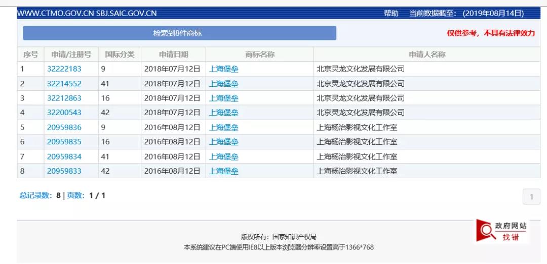The image size is (547, 264).
Task: Click 上海堡垒 trademark name in row 5
Action: click(x=223, y=127)
